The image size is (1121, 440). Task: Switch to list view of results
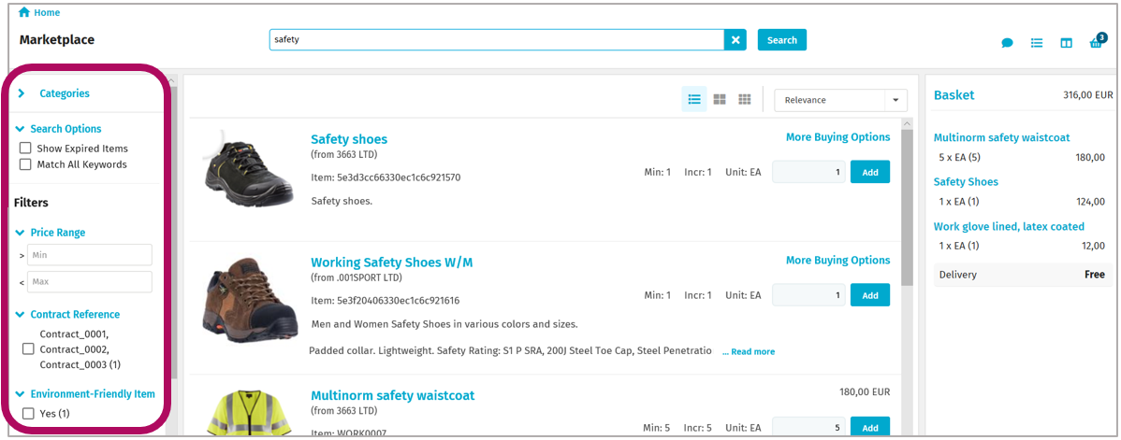693,99
